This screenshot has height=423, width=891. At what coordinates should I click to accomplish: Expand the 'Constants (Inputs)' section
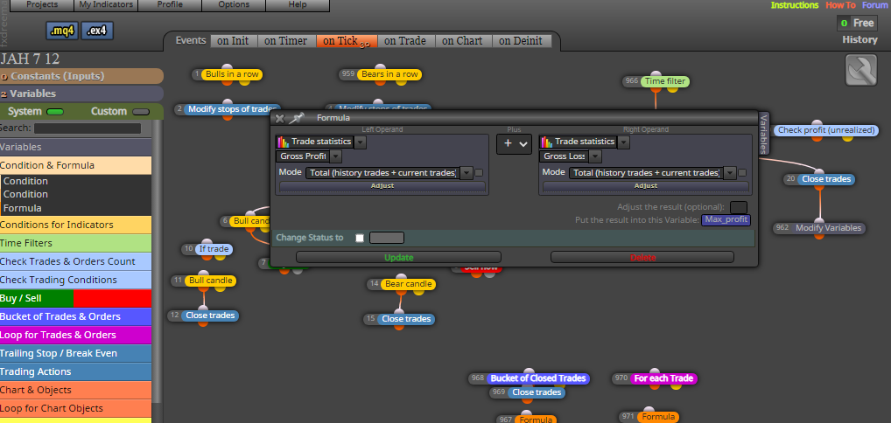81,76
